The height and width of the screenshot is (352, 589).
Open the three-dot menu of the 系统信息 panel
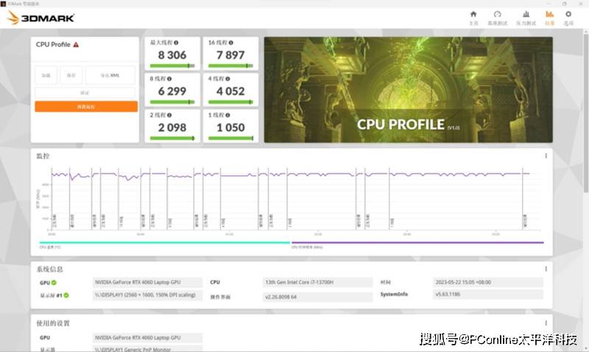click(x=546, y=269)
